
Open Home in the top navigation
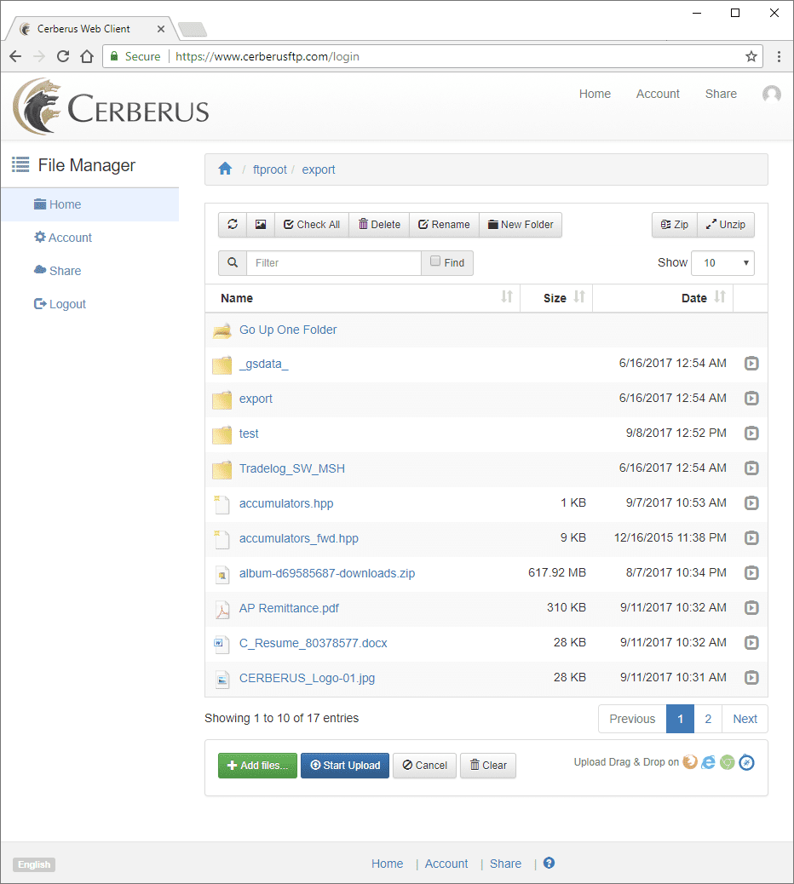coord(595,95)
